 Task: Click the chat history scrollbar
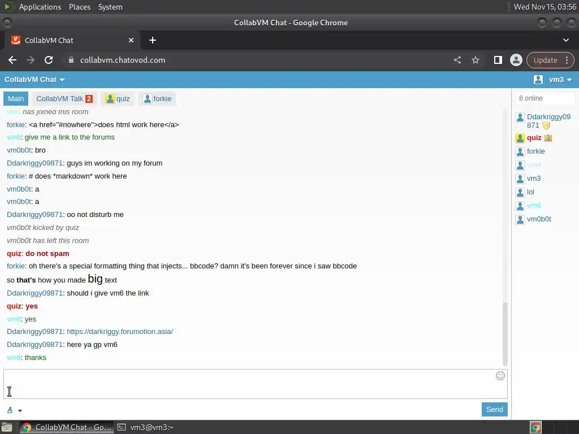[505, 333]
